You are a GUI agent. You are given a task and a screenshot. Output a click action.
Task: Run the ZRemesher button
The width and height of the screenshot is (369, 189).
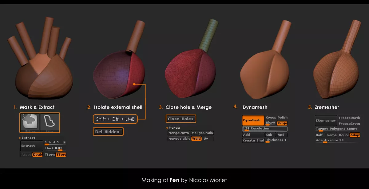tap(326, 121)
